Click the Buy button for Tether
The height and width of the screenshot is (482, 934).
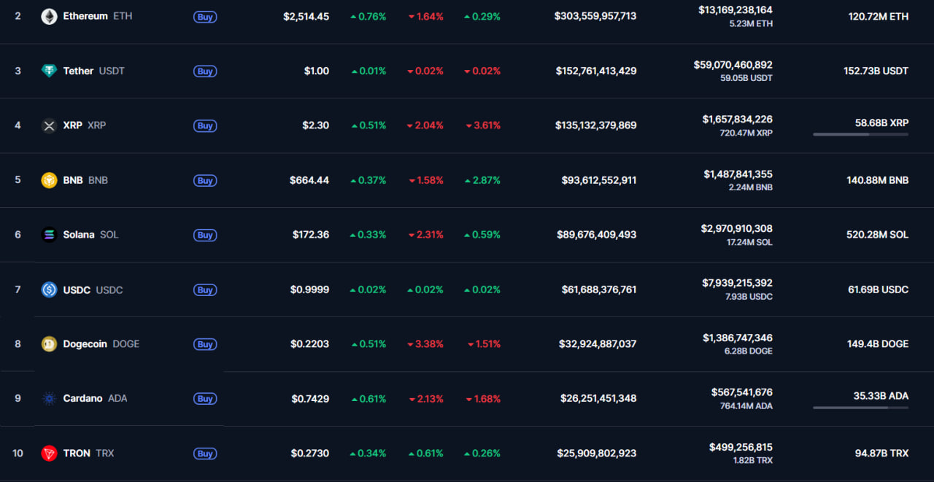[x=205, y=71]
